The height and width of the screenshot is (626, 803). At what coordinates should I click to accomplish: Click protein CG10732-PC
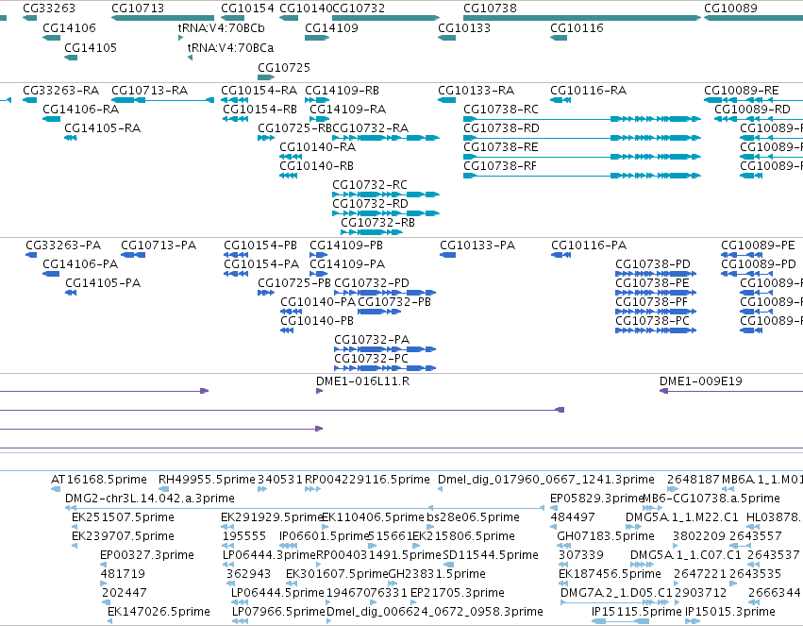point(371,359)
